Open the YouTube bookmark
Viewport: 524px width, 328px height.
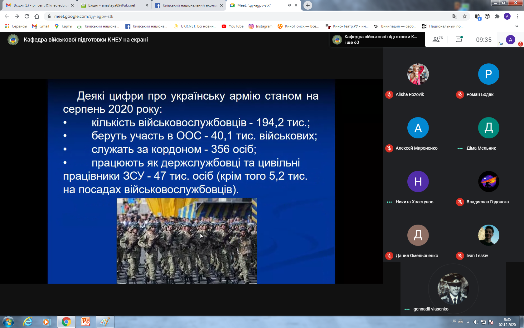pos(233,26)
